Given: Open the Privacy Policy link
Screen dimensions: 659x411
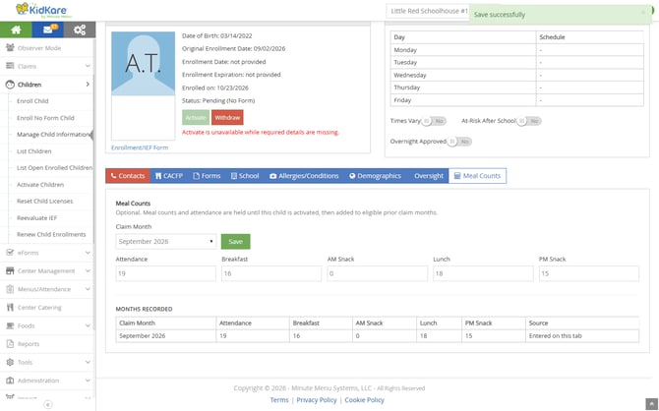Looking at the screenshot, I should coord(317,399).
